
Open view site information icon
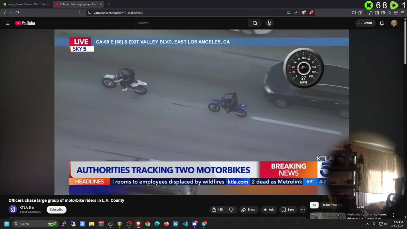pyautogui.click(x=89, y=13)
